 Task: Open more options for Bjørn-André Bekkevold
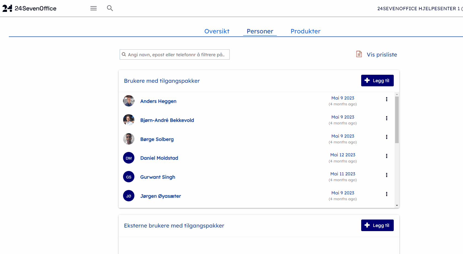click(x=387, y=118)
